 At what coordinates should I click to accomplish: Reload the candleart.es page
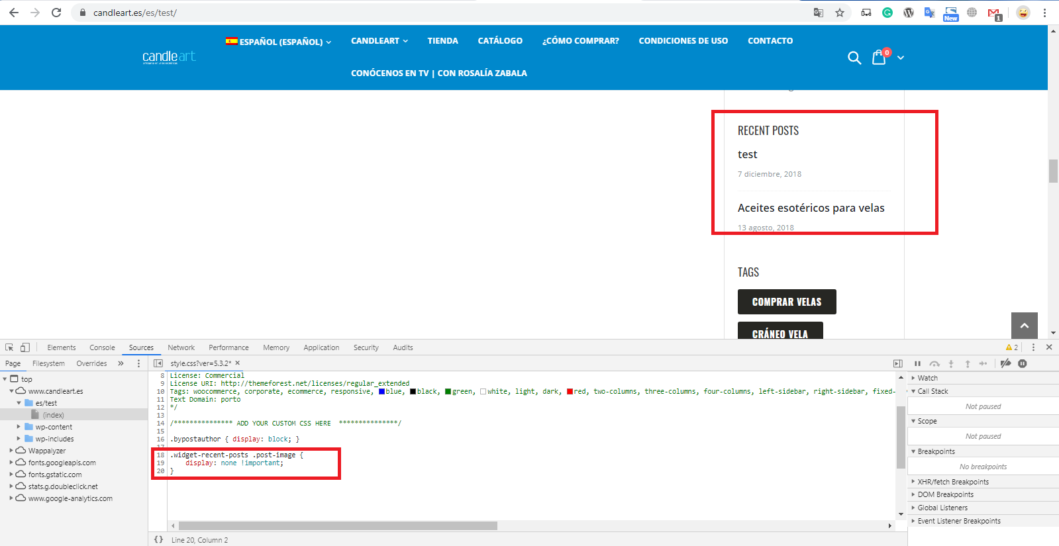(56, 13)
